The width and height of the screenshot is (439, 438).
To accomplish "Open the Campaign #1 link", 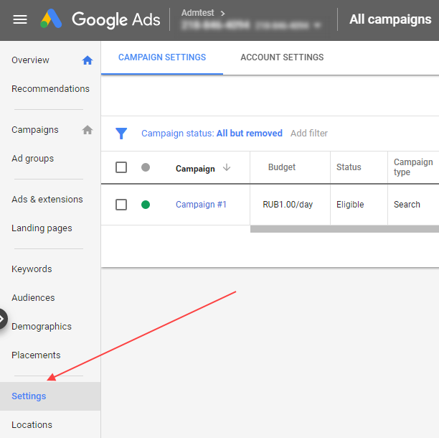I will 201,205.
